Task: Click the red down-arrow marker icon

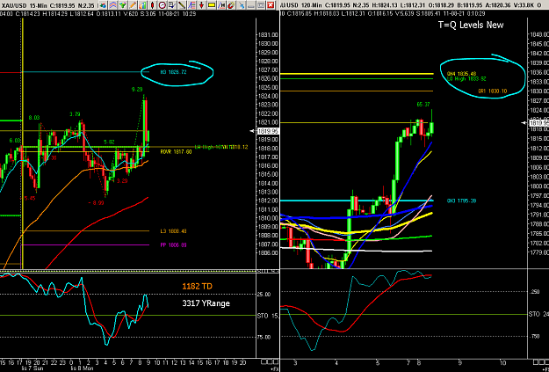Action: (x=201, y=5)
